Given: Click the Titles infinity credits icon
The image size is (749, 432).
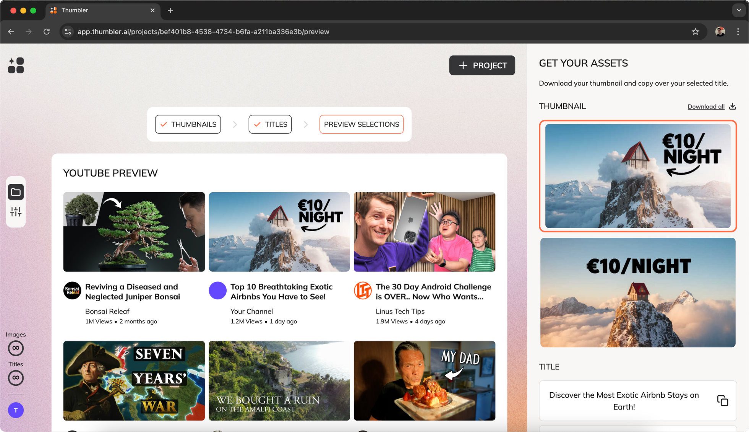Looking at the screenshot, I should coord(16,378).
